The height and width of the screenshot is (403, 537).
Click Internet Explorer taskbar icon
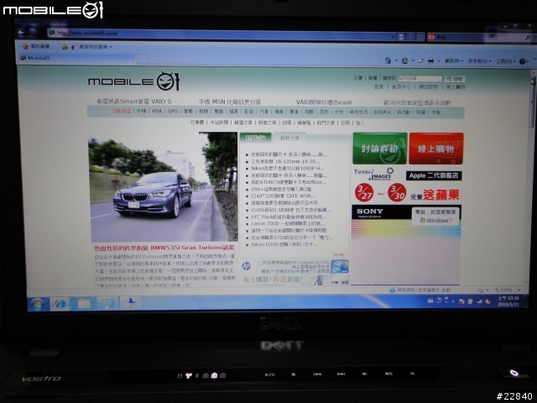coord(60,304)
